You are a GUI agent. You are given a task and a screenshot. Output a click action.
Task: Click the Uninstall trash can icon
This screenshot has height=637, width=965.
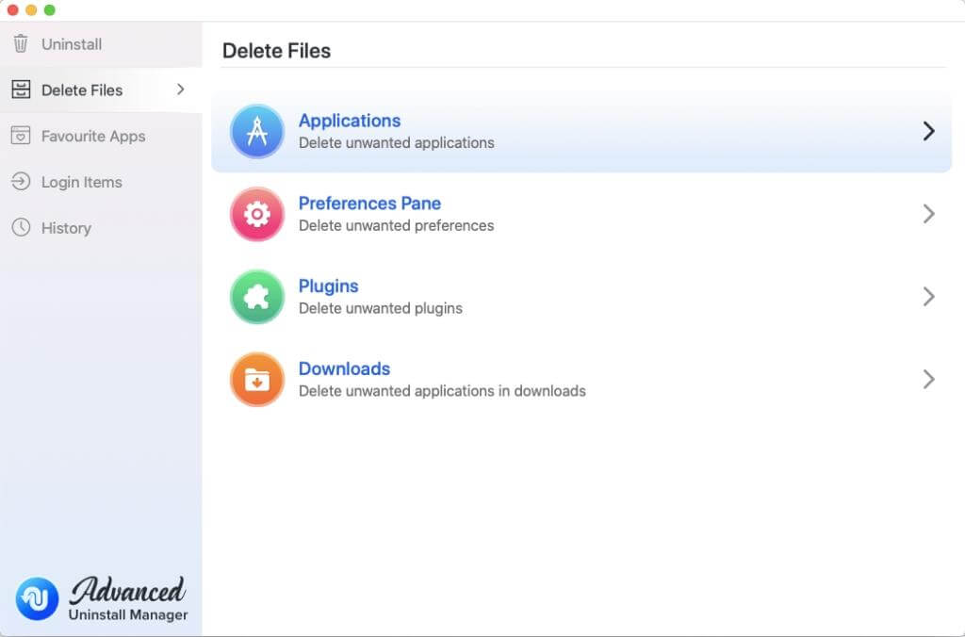click(21, 44)
